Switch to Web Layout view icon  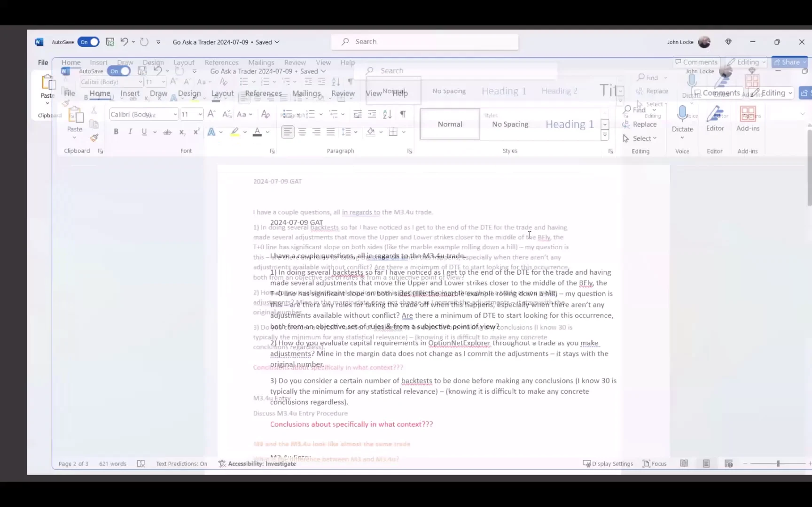tap(729, 464)
